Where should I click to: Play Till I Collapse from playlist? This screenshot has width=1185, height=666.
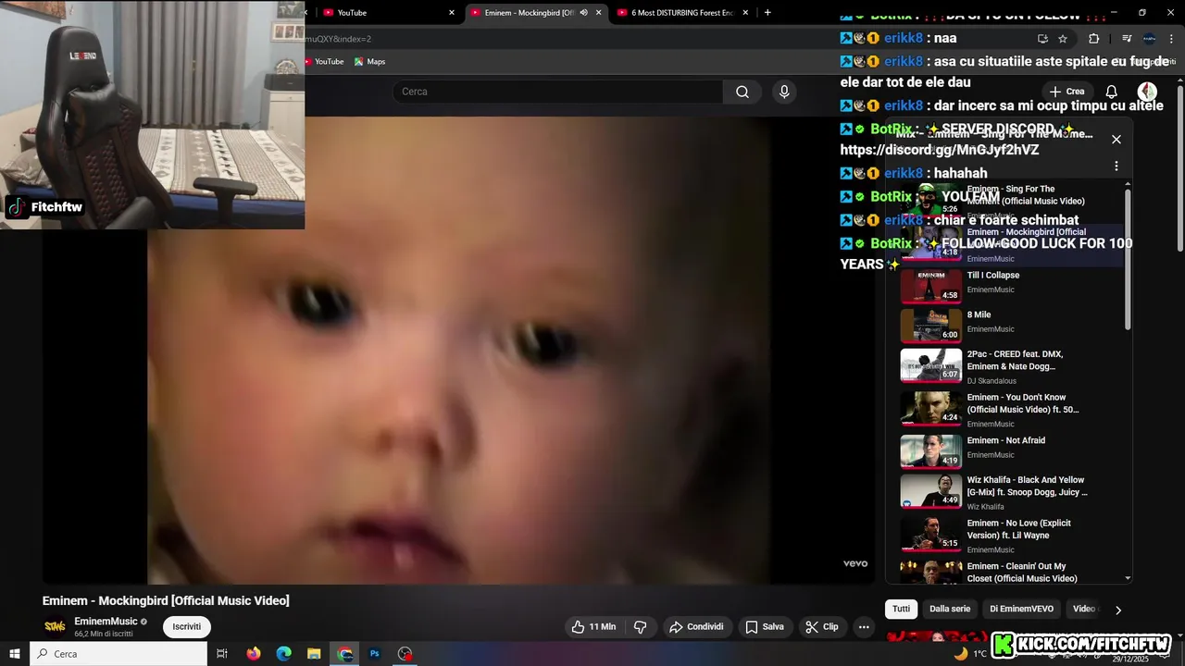click(x=1012, y=286)
